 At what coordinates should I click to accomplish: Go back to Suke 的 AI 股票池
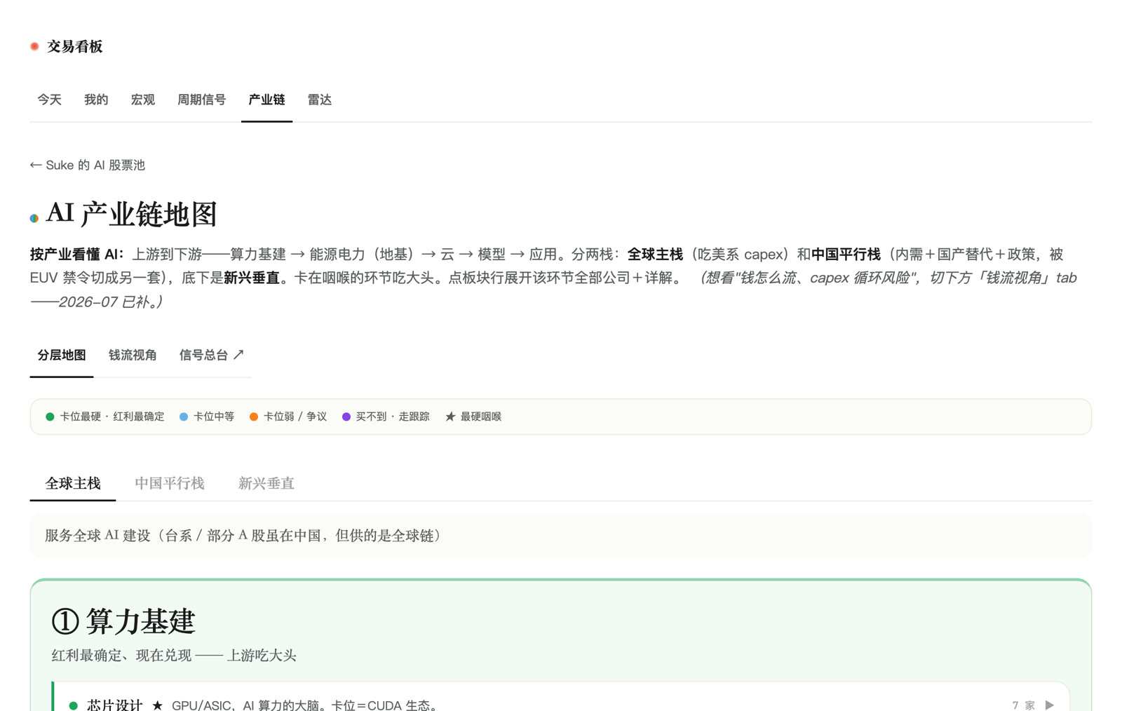88,165
